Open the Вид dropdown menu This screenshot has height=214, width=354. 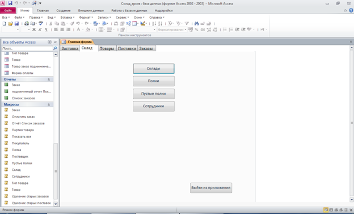(x=51, y=18)
